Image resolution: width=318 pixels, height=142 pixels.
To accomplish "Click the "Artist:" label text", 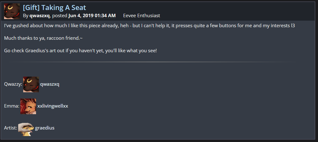I will tap(11, 128).
